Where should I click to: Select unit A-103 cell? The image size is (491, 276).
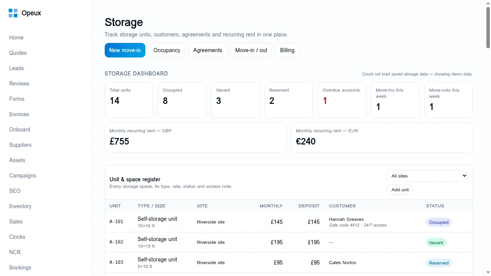[x=117, y=263]
